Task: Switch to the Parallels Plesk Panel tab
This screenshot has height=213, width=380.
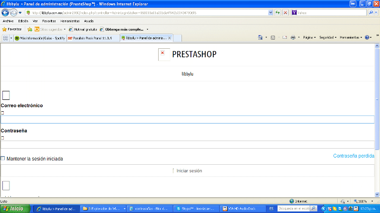Action: [x=93, y=38]
